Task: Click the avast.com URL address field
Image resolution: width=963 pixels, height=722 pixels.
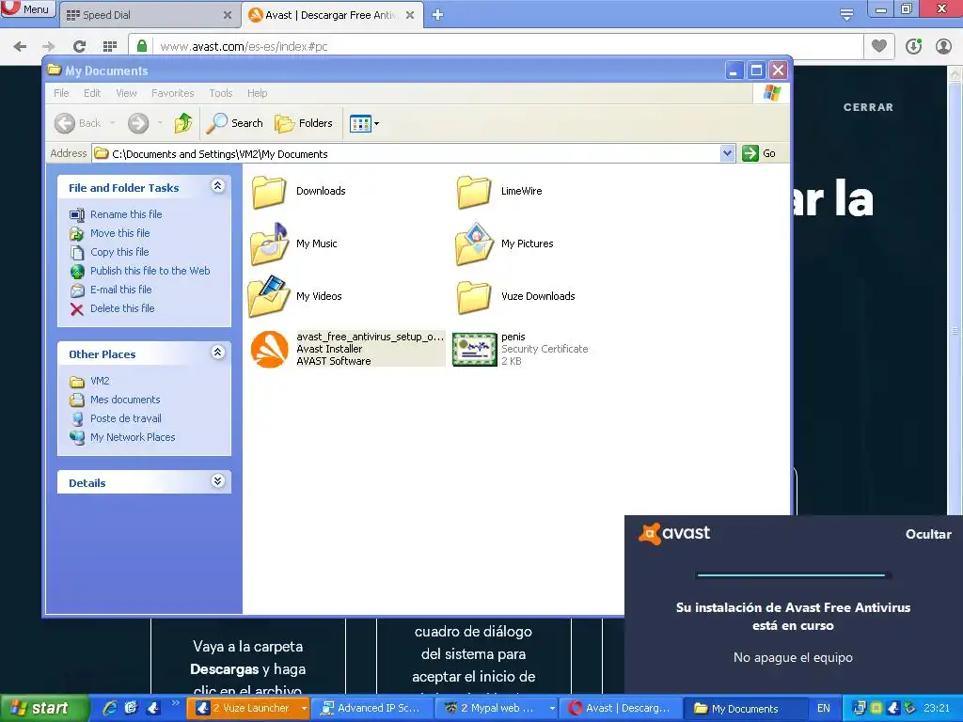Action: pos(507,46)
